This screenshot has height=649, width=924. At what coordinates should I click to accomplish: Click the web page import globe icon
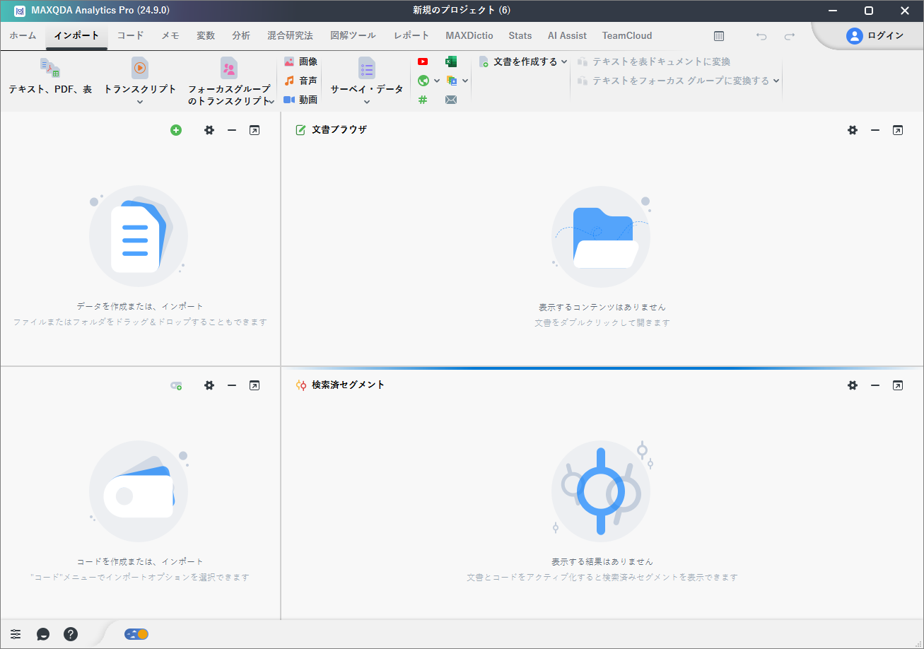click(423, 81)
